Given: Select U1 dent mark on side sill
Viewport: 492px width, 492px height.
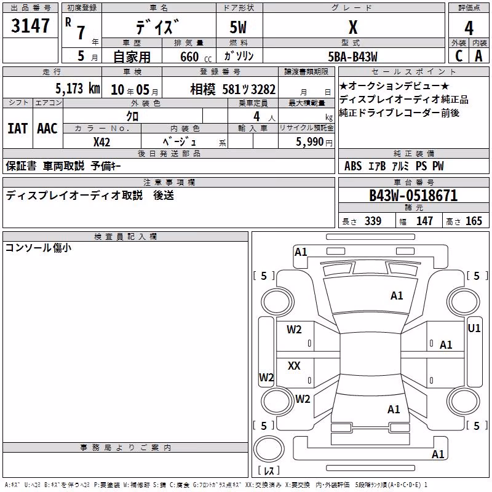Looking at the screenshot, I should click(x=474, y=328).
